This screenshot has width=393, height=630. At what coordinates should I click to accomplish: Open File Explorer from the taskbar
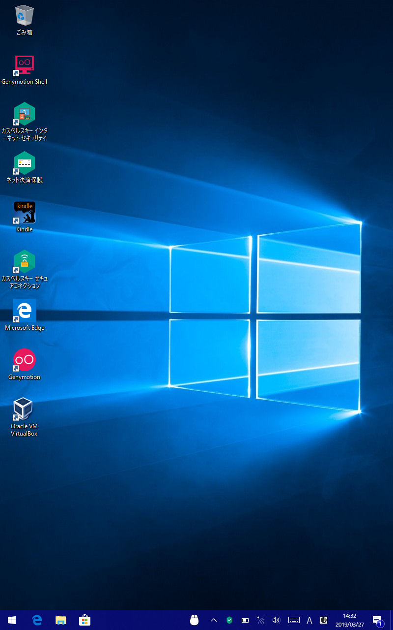click(x=61, y=620)
